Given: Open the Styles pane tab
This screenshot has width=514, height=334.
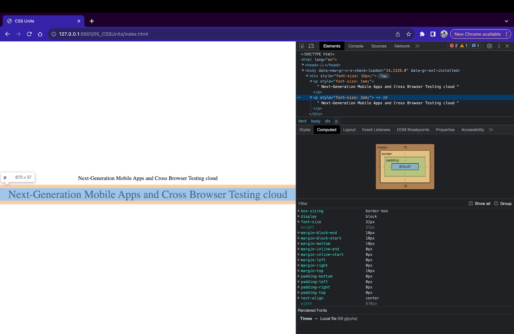Looking at the screenshot, I should (x=305, y=130).
